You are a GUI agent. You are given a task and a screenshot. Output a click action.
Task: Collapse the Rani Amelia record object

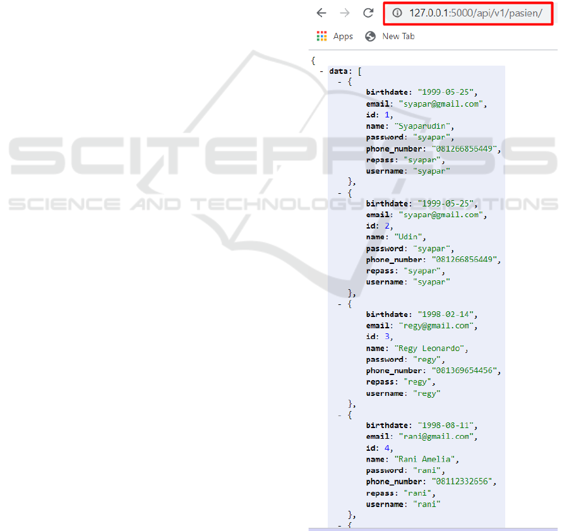340,415
